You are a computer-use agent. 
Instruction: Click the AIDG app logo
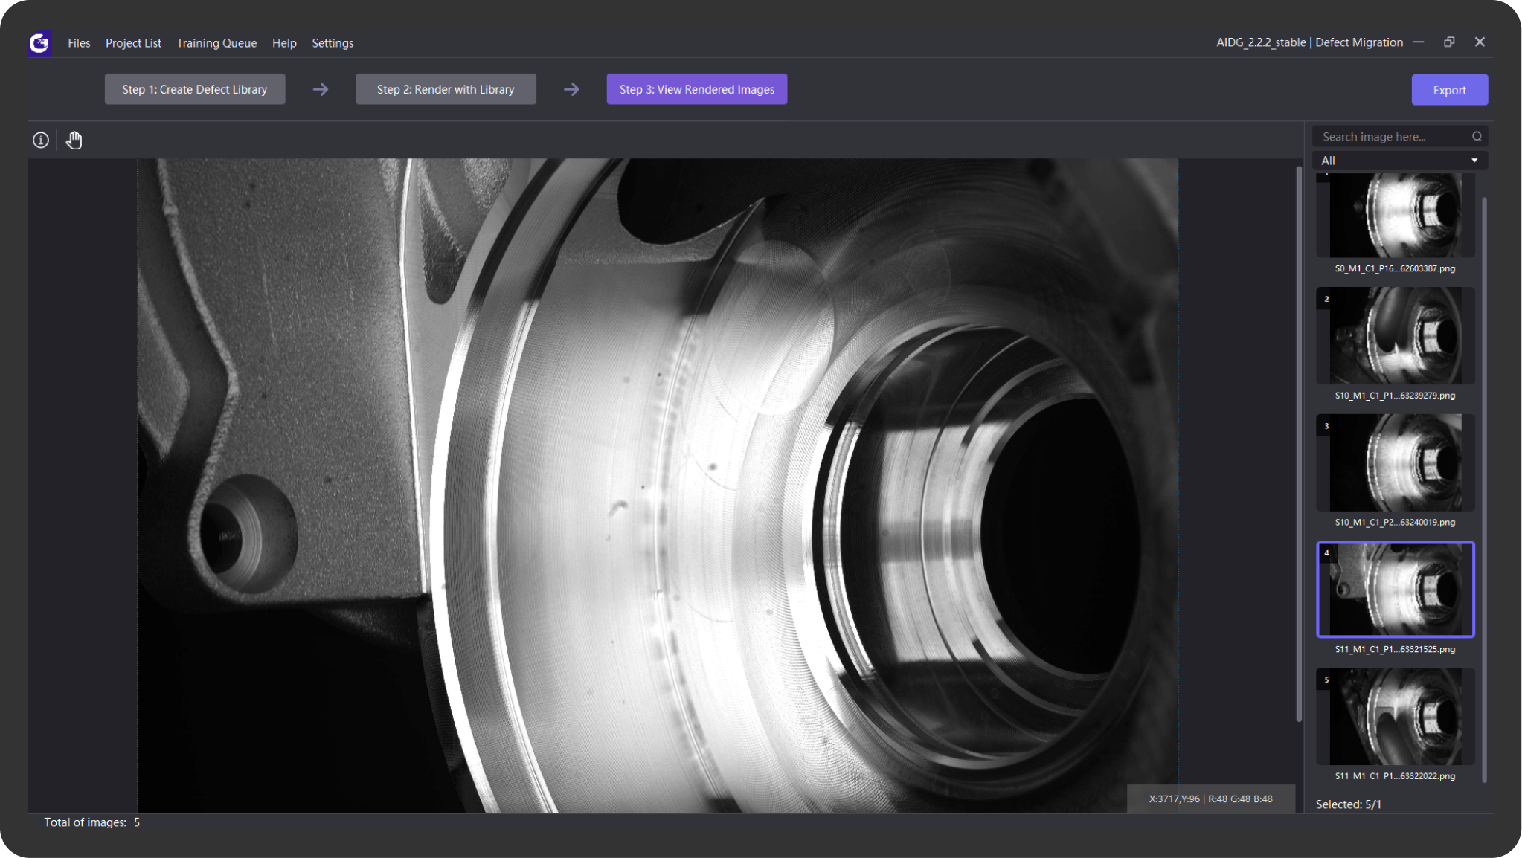tap(39, 43)
